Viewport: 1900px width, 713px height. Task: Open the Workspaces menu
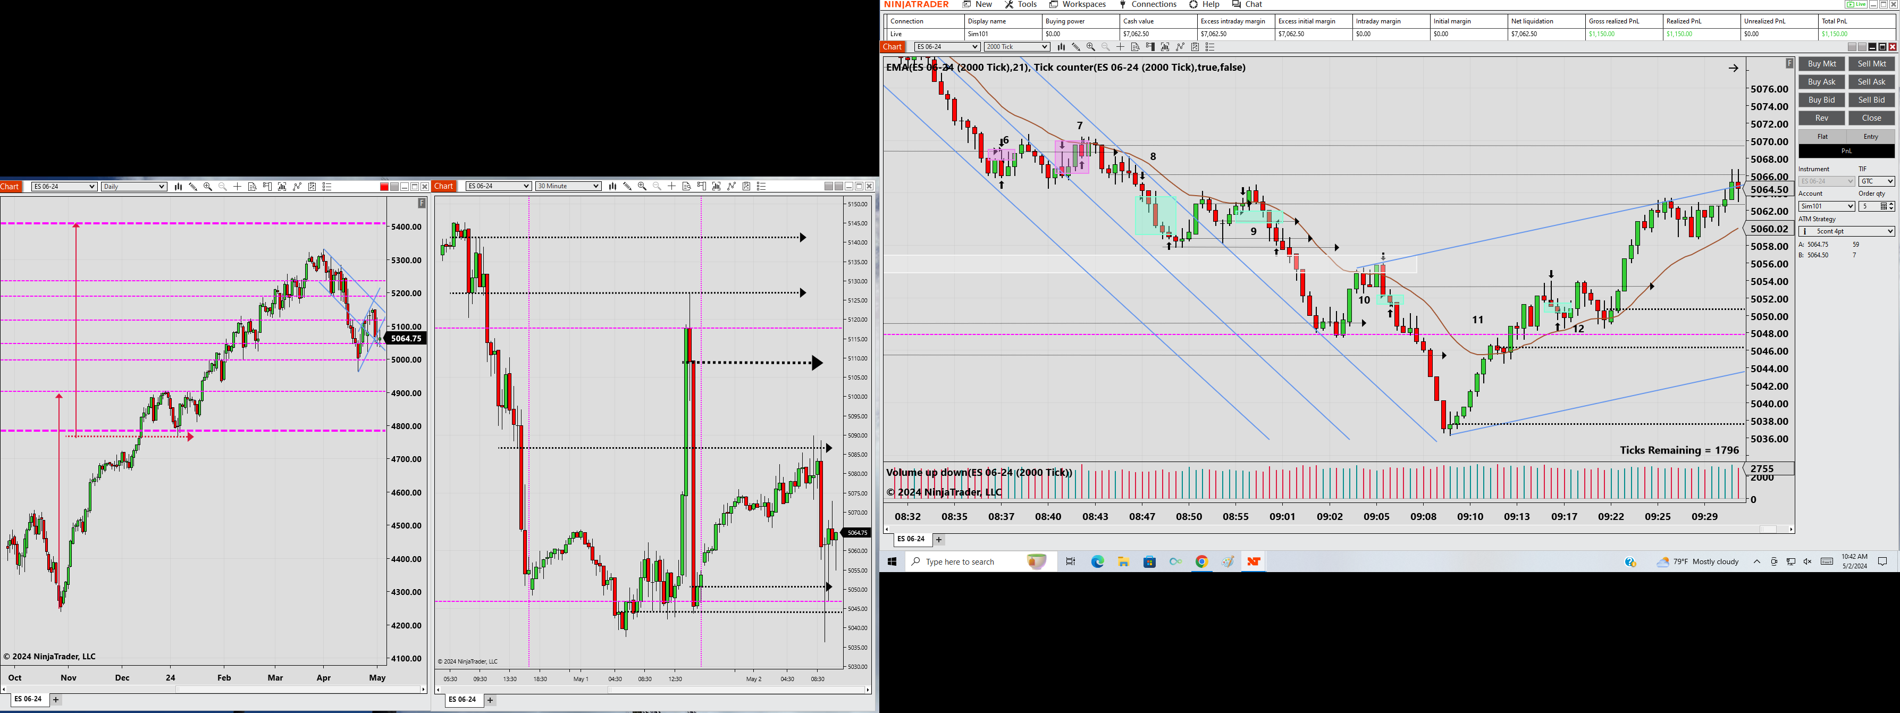coord(1078,4)
